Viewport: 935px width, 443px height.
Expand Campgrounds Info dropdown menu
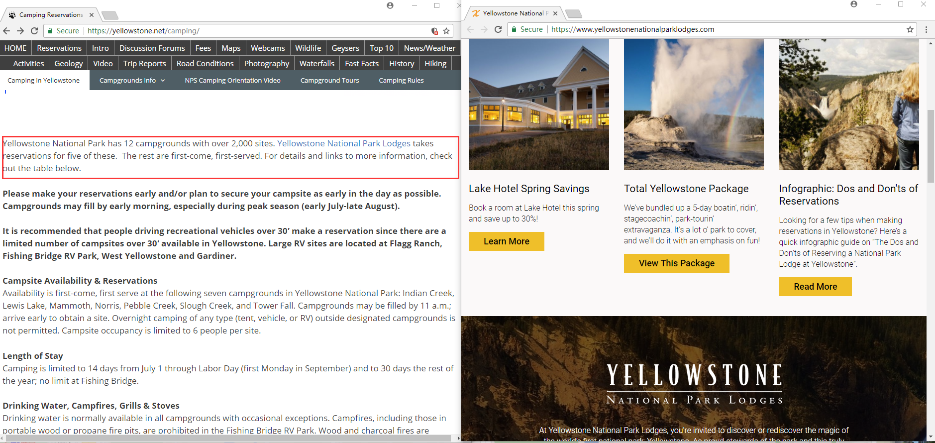[132, 80]
